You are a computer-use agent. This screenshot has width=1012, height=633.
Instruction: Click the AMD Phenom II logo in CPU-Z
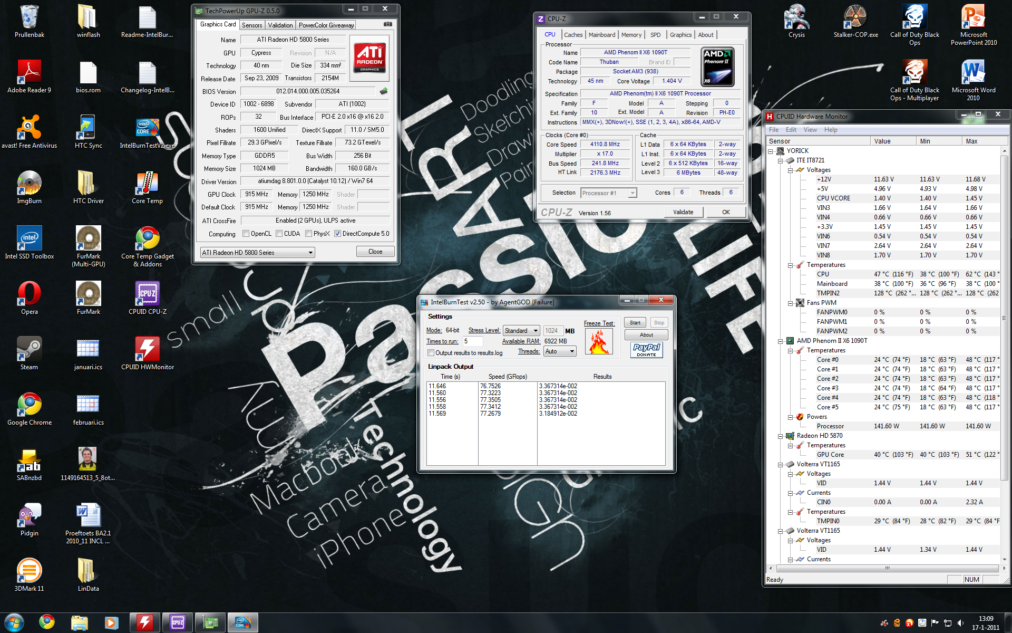coord(718,67)
